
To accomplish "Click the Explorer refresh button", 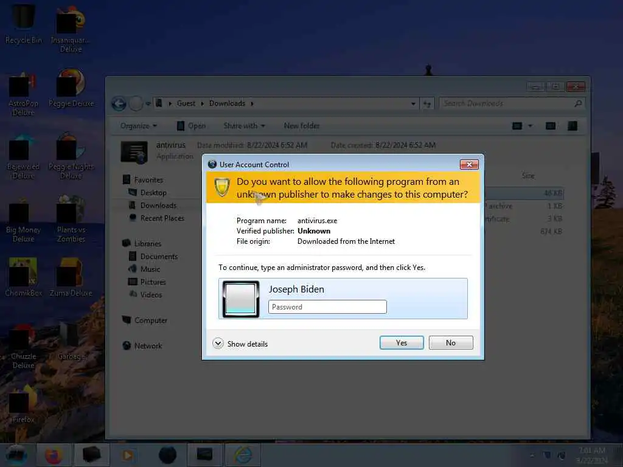I will [427, 103].
